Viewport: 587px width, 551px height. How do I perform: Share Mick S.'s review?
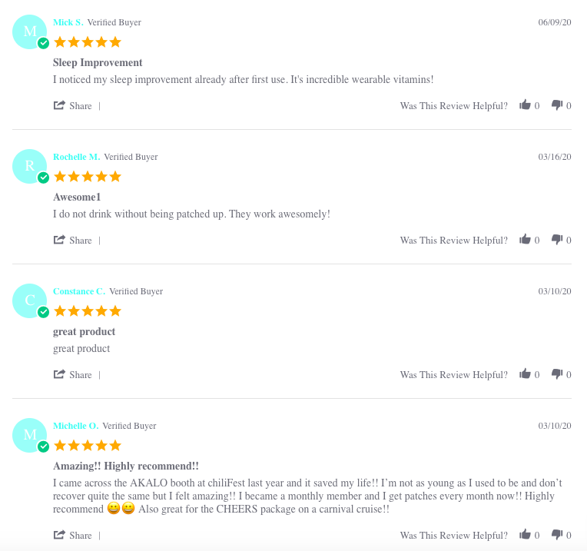point(73,106)
